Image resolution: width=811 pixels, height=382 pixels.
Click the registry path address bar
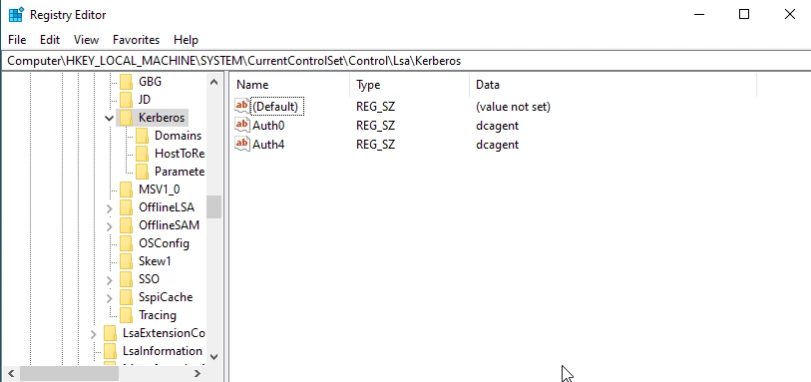405,61
